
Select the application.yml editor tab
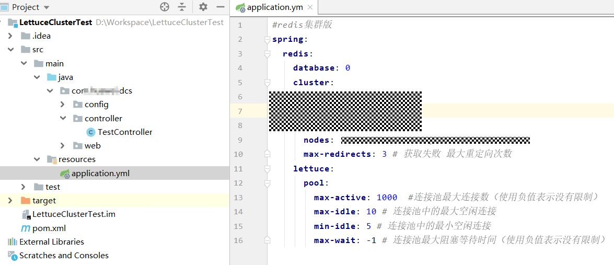[271, 7]
